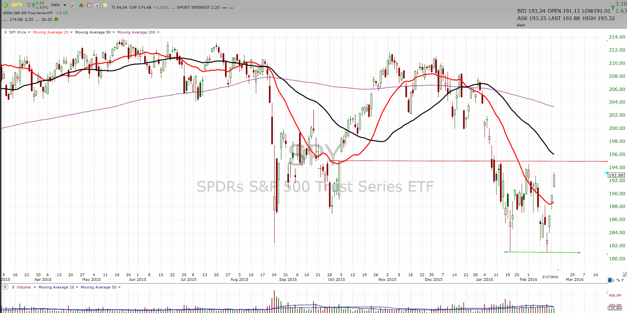The image size is (627, 313).
Task: Open the pencil drawing tools icon
Action: [625, 274]
